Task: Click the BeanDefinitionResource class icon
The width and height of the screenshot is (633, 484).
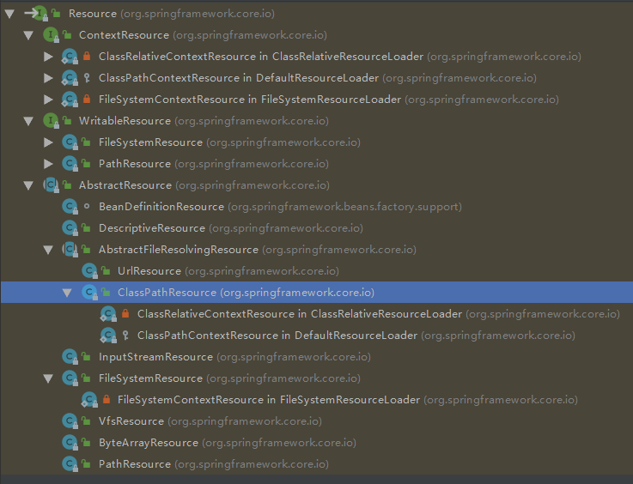Action: [x=70, y=207]
